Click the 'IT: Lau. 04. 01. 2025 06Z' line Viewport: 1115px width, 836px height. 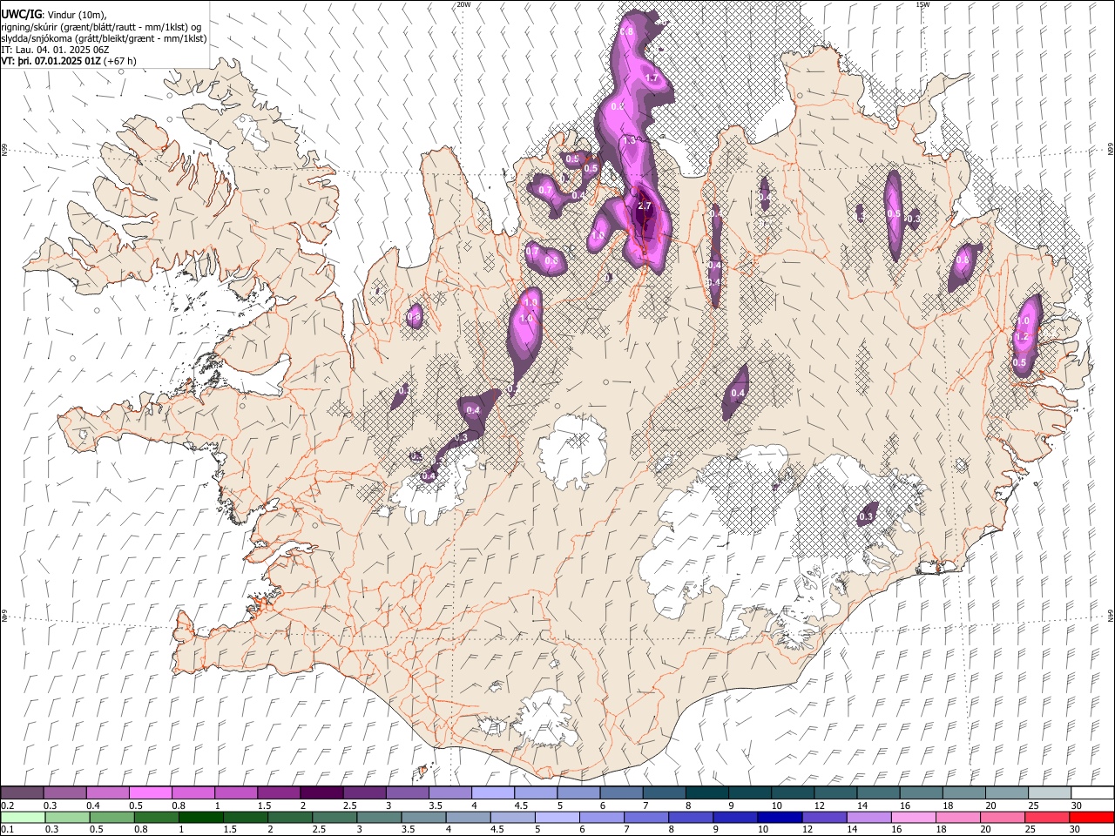click(x=55, y=50)
